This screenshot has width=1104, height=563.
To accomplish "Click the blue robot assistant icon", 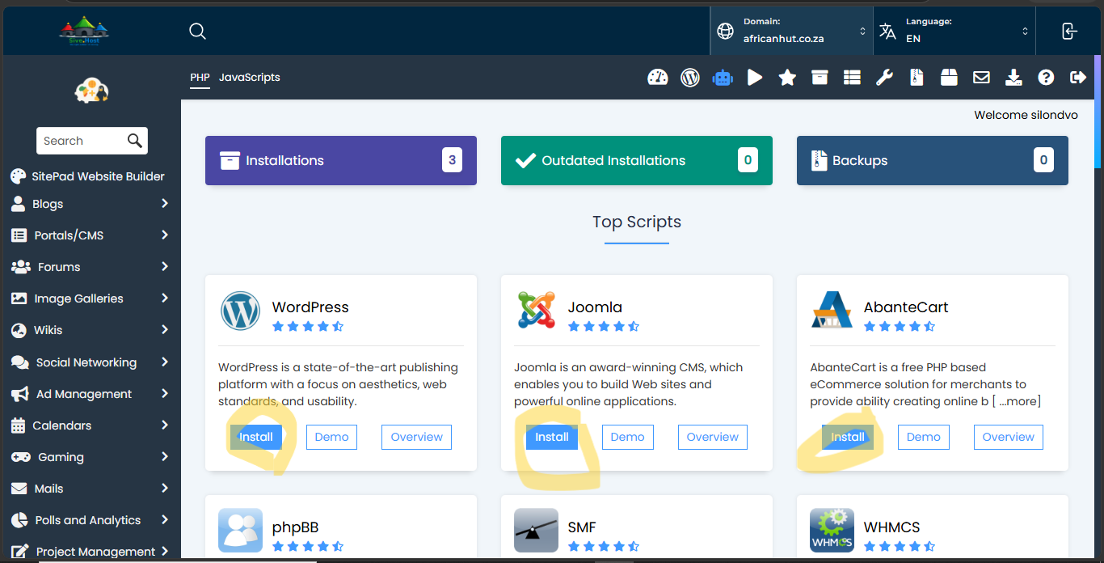I will pos(723,77).
